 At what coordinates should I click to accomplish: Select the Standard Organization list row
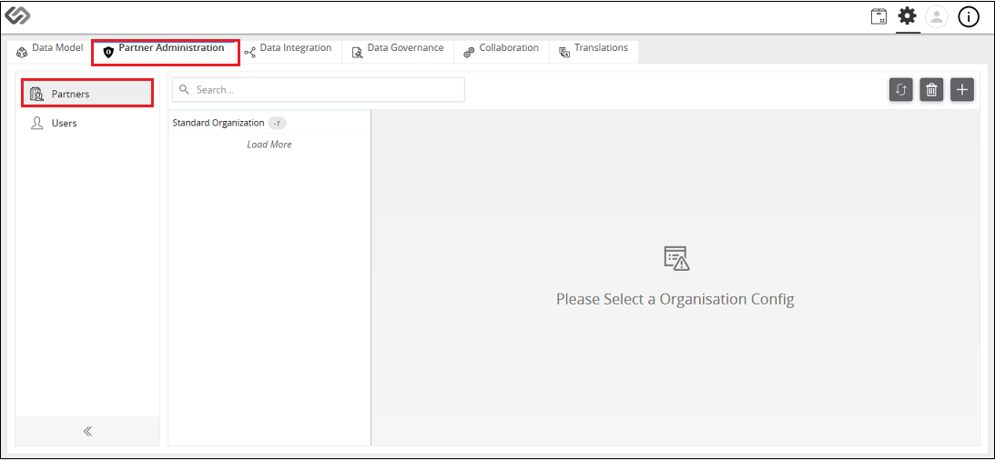pyautogui.click(x=269, y=123)
